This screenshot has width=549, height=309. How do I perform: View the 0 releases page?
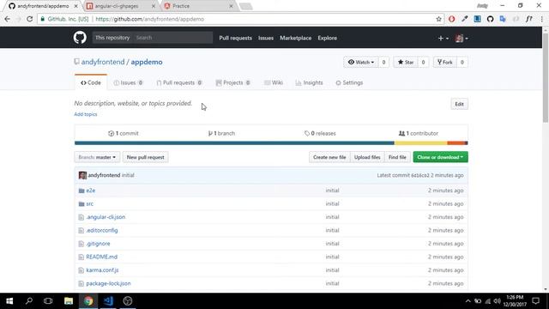click(320, 134)
